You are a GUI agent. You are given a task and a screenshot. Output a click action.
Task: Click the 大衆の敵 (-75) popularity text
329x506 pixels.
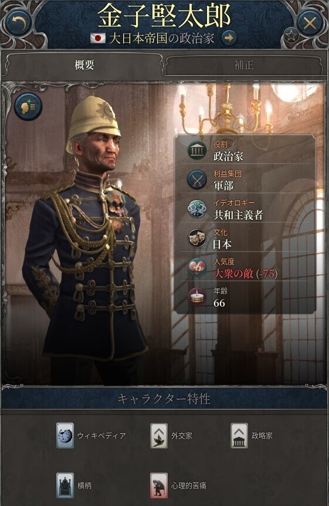click(245, 274)
